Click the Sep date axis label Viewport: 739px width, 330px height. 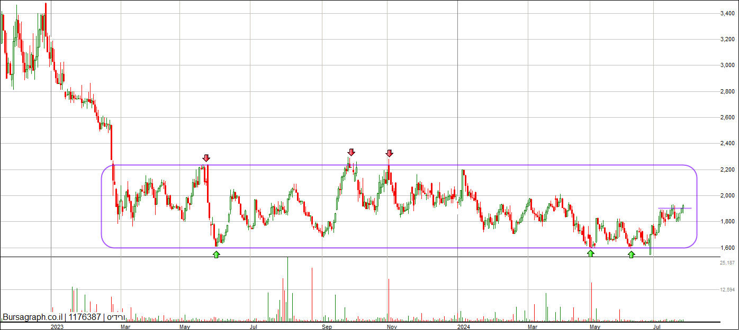327,326
